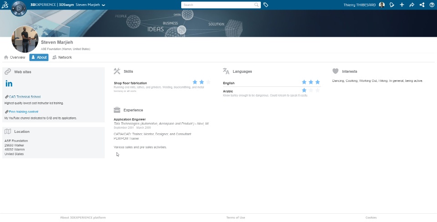Click the Interests heart icon
Screen dimensions: 437x222
point(335,71)
